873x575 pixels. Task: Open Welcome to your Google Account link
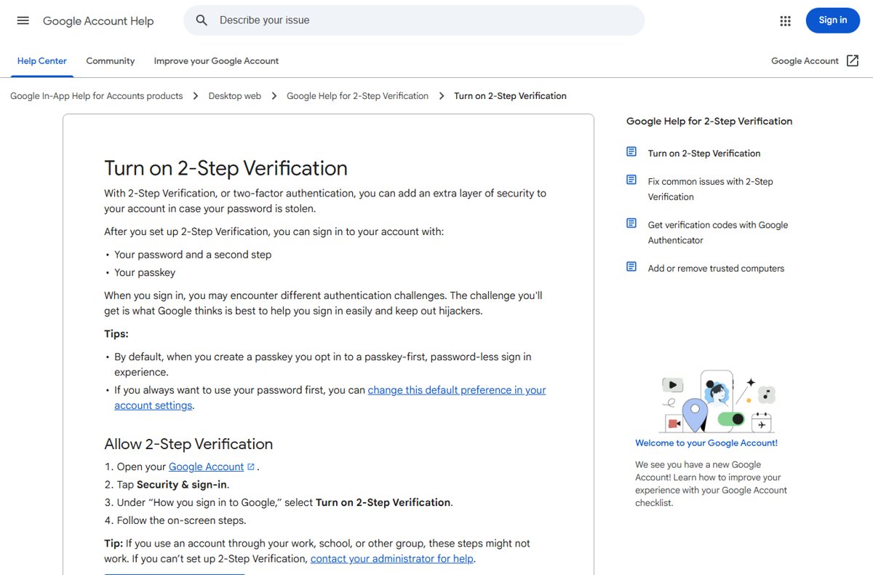[706, 443]
